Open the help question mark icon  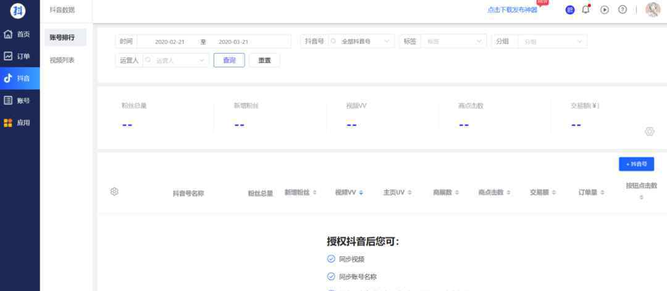point(623,9)
